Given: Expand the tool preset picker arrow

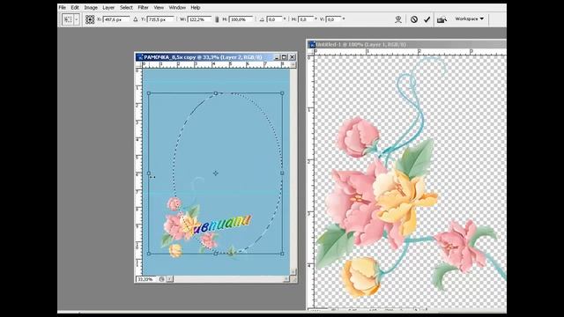Looking at the screenshot, I should coord(77,19).
